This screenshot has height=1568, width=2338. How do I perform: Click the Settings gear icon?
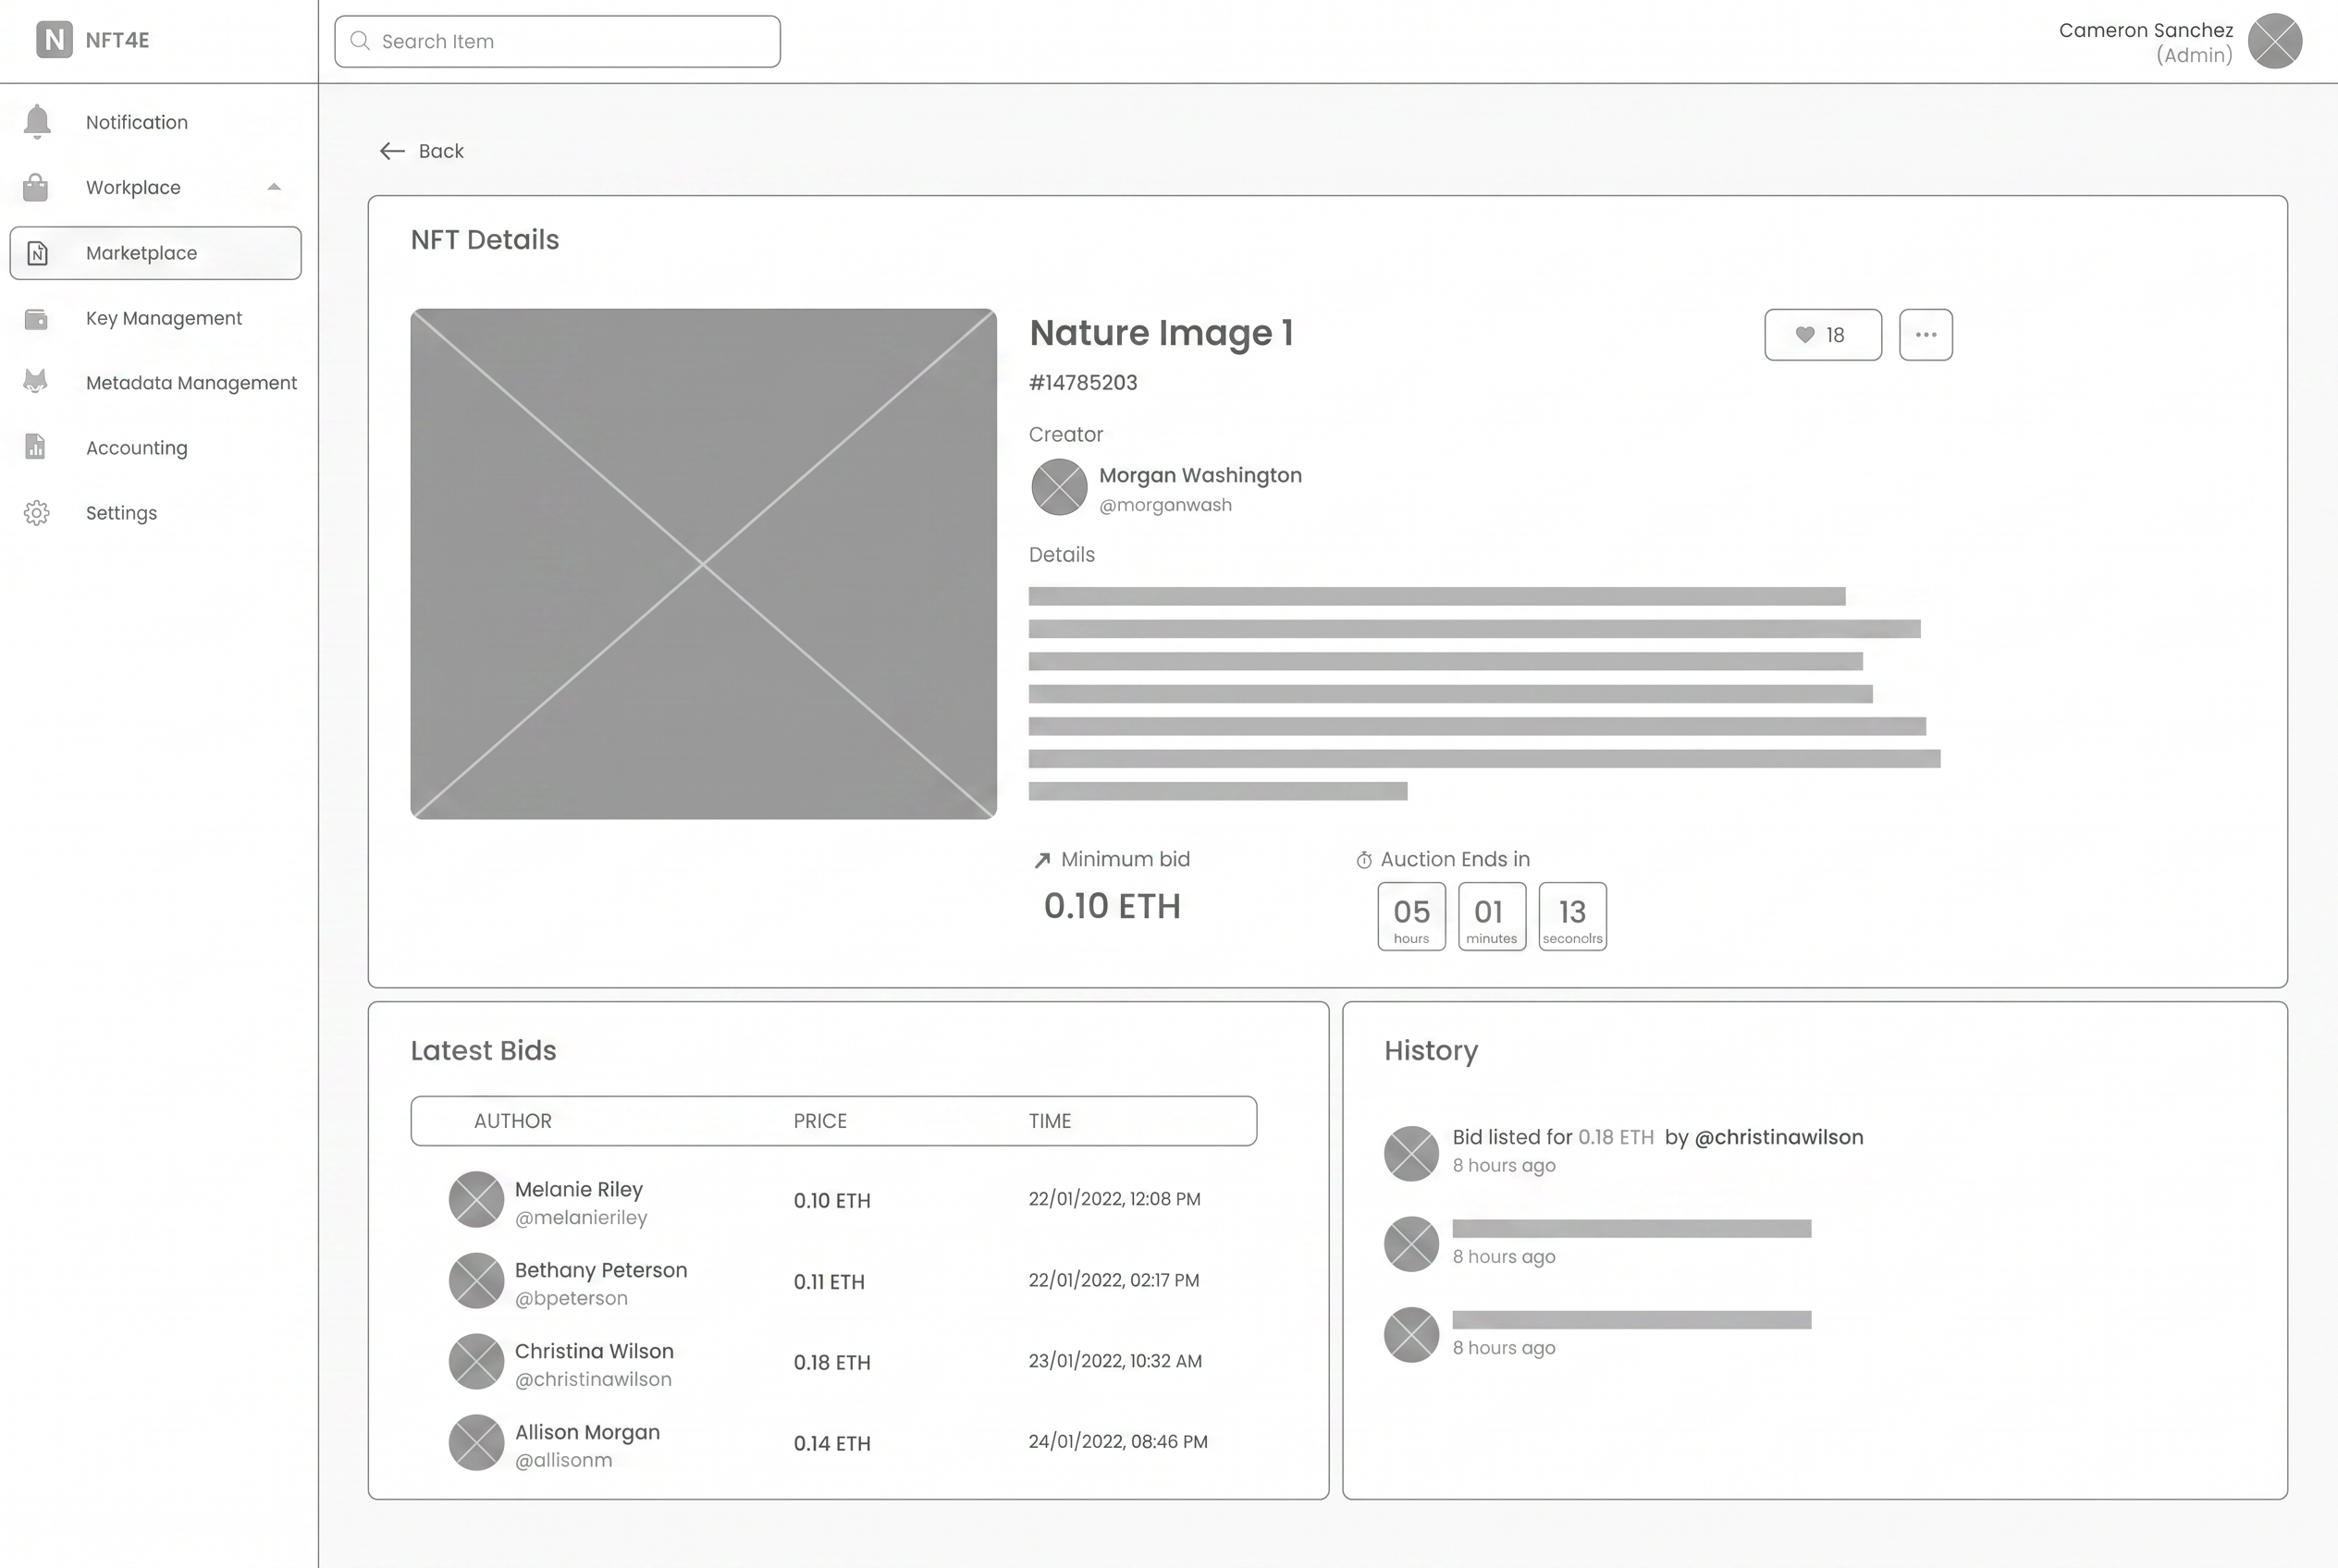pyautogui.click(x=37, y=513)
